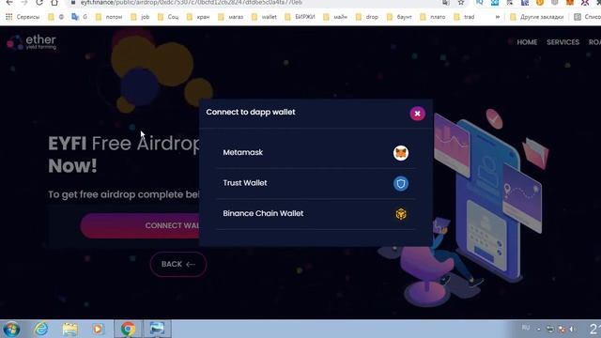Close the Connect to dapp wallet dialog
The height and width of the screenshot is (338, 601).
point(417,114)
